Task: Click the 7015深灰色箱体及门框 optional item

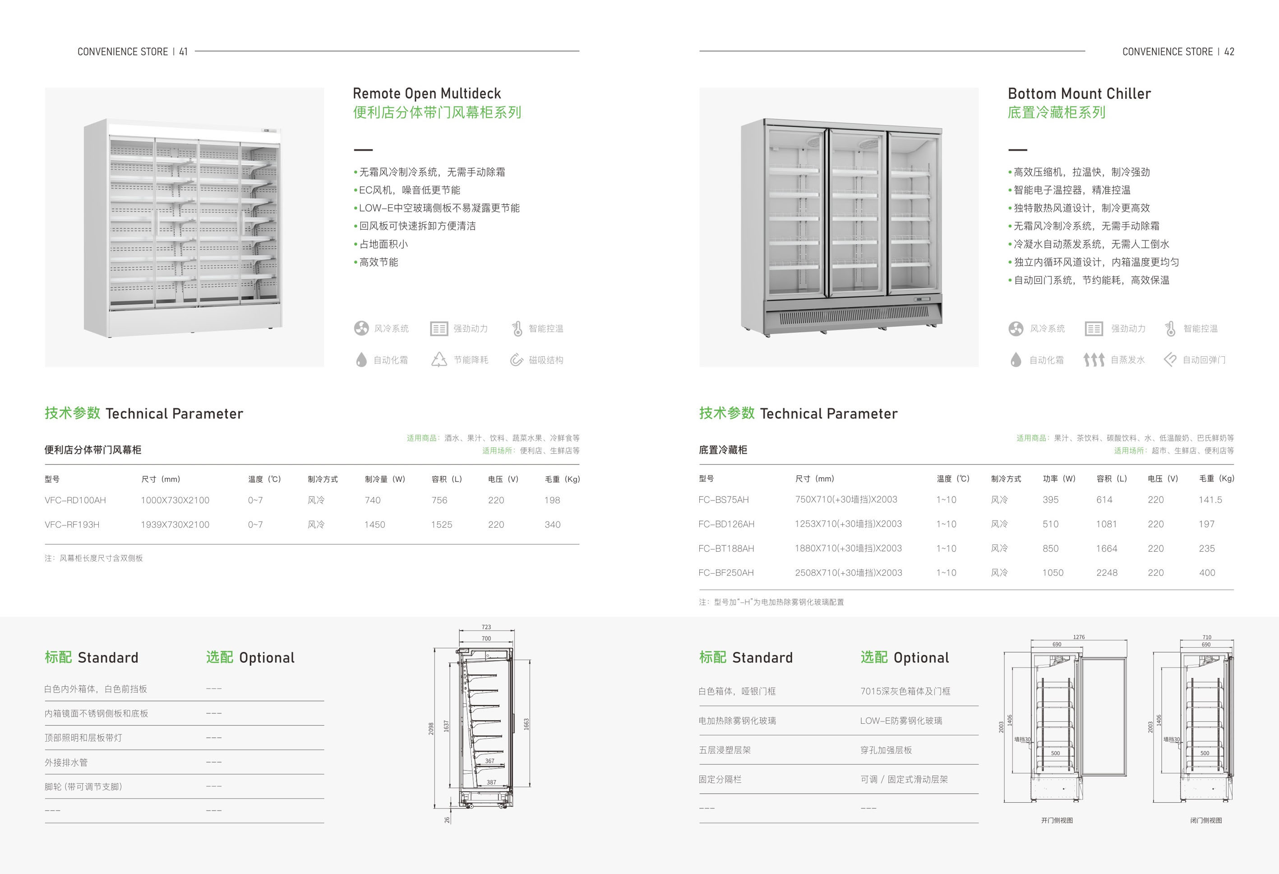Action: click(x=905, y=691)
